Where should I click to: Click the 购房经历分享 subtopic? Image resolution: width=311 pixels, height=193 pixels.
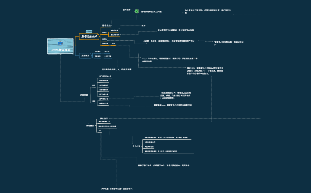(104, 103)
